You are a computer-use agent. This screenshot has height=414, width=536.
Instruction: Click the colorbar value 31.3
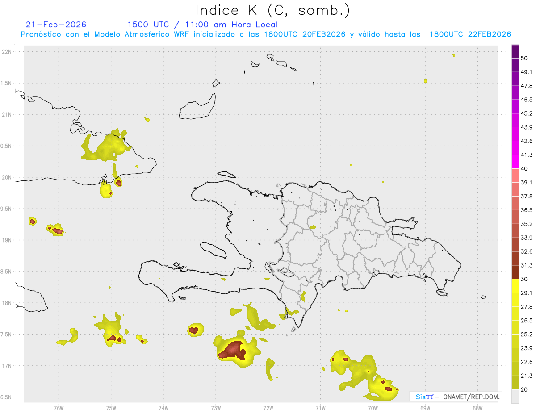[x=527, y=265]
